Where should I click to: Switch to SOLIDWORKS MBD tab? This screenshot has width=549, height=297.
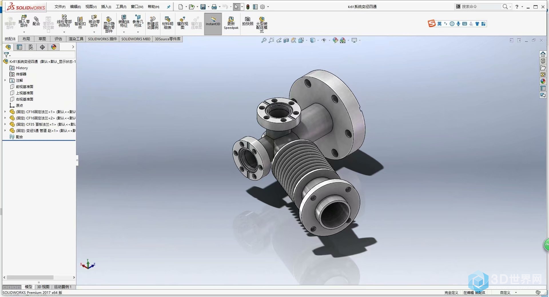(x=136, y=39)
